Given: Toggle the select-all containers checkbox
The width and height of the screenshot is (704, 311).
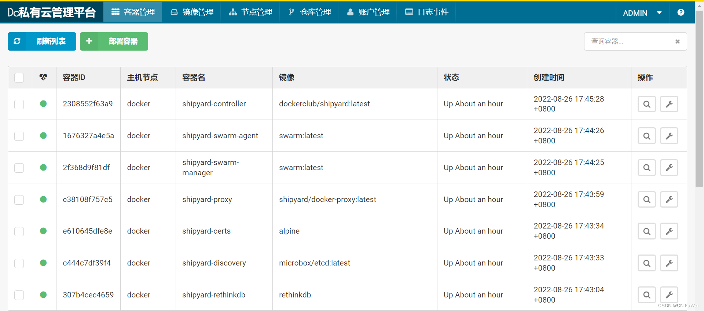Looking at the screenshot, I should tap(19, 78).
